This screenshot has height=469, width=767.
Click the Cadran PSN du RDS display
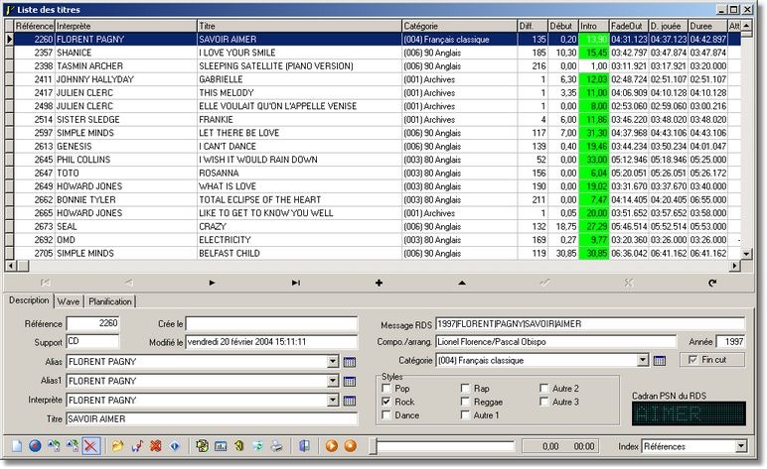coord(689,413)
